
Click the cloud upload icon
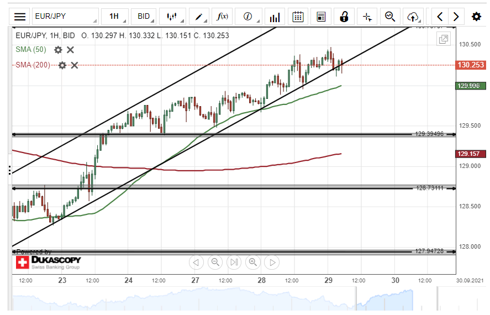[x=413, y=17]
